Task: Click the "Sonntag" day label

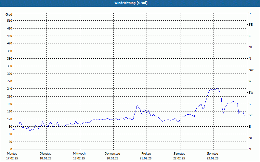Action: [x=213, y=154]
